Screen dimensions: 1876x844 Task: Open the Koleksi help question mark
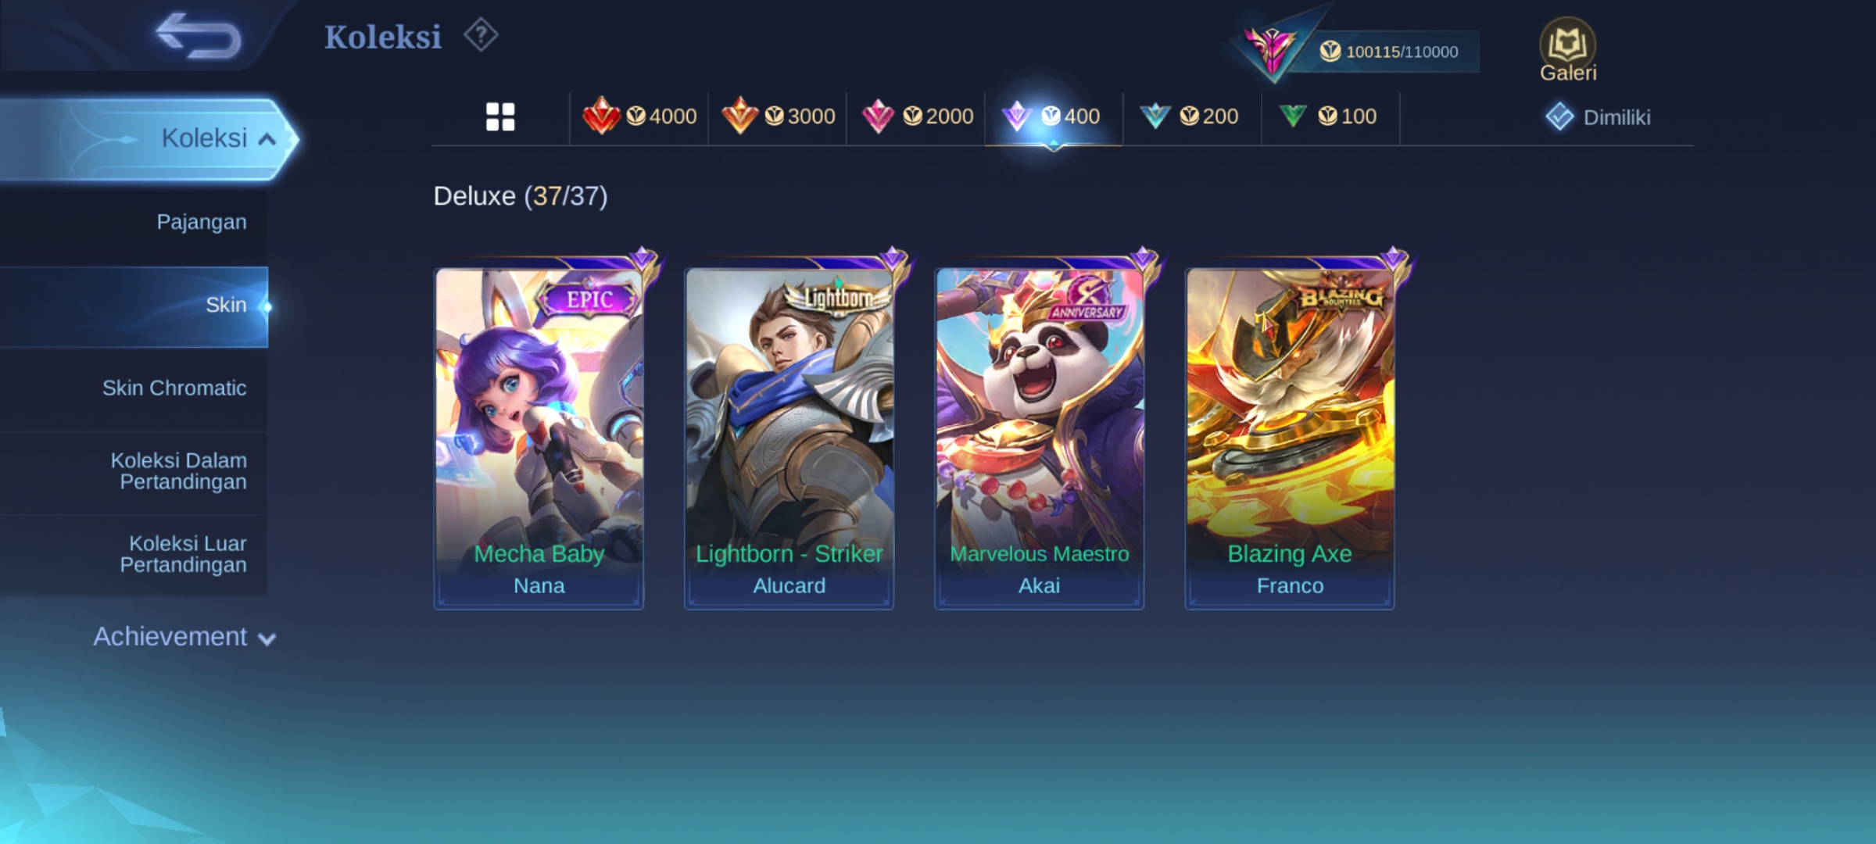pos(481,35)
